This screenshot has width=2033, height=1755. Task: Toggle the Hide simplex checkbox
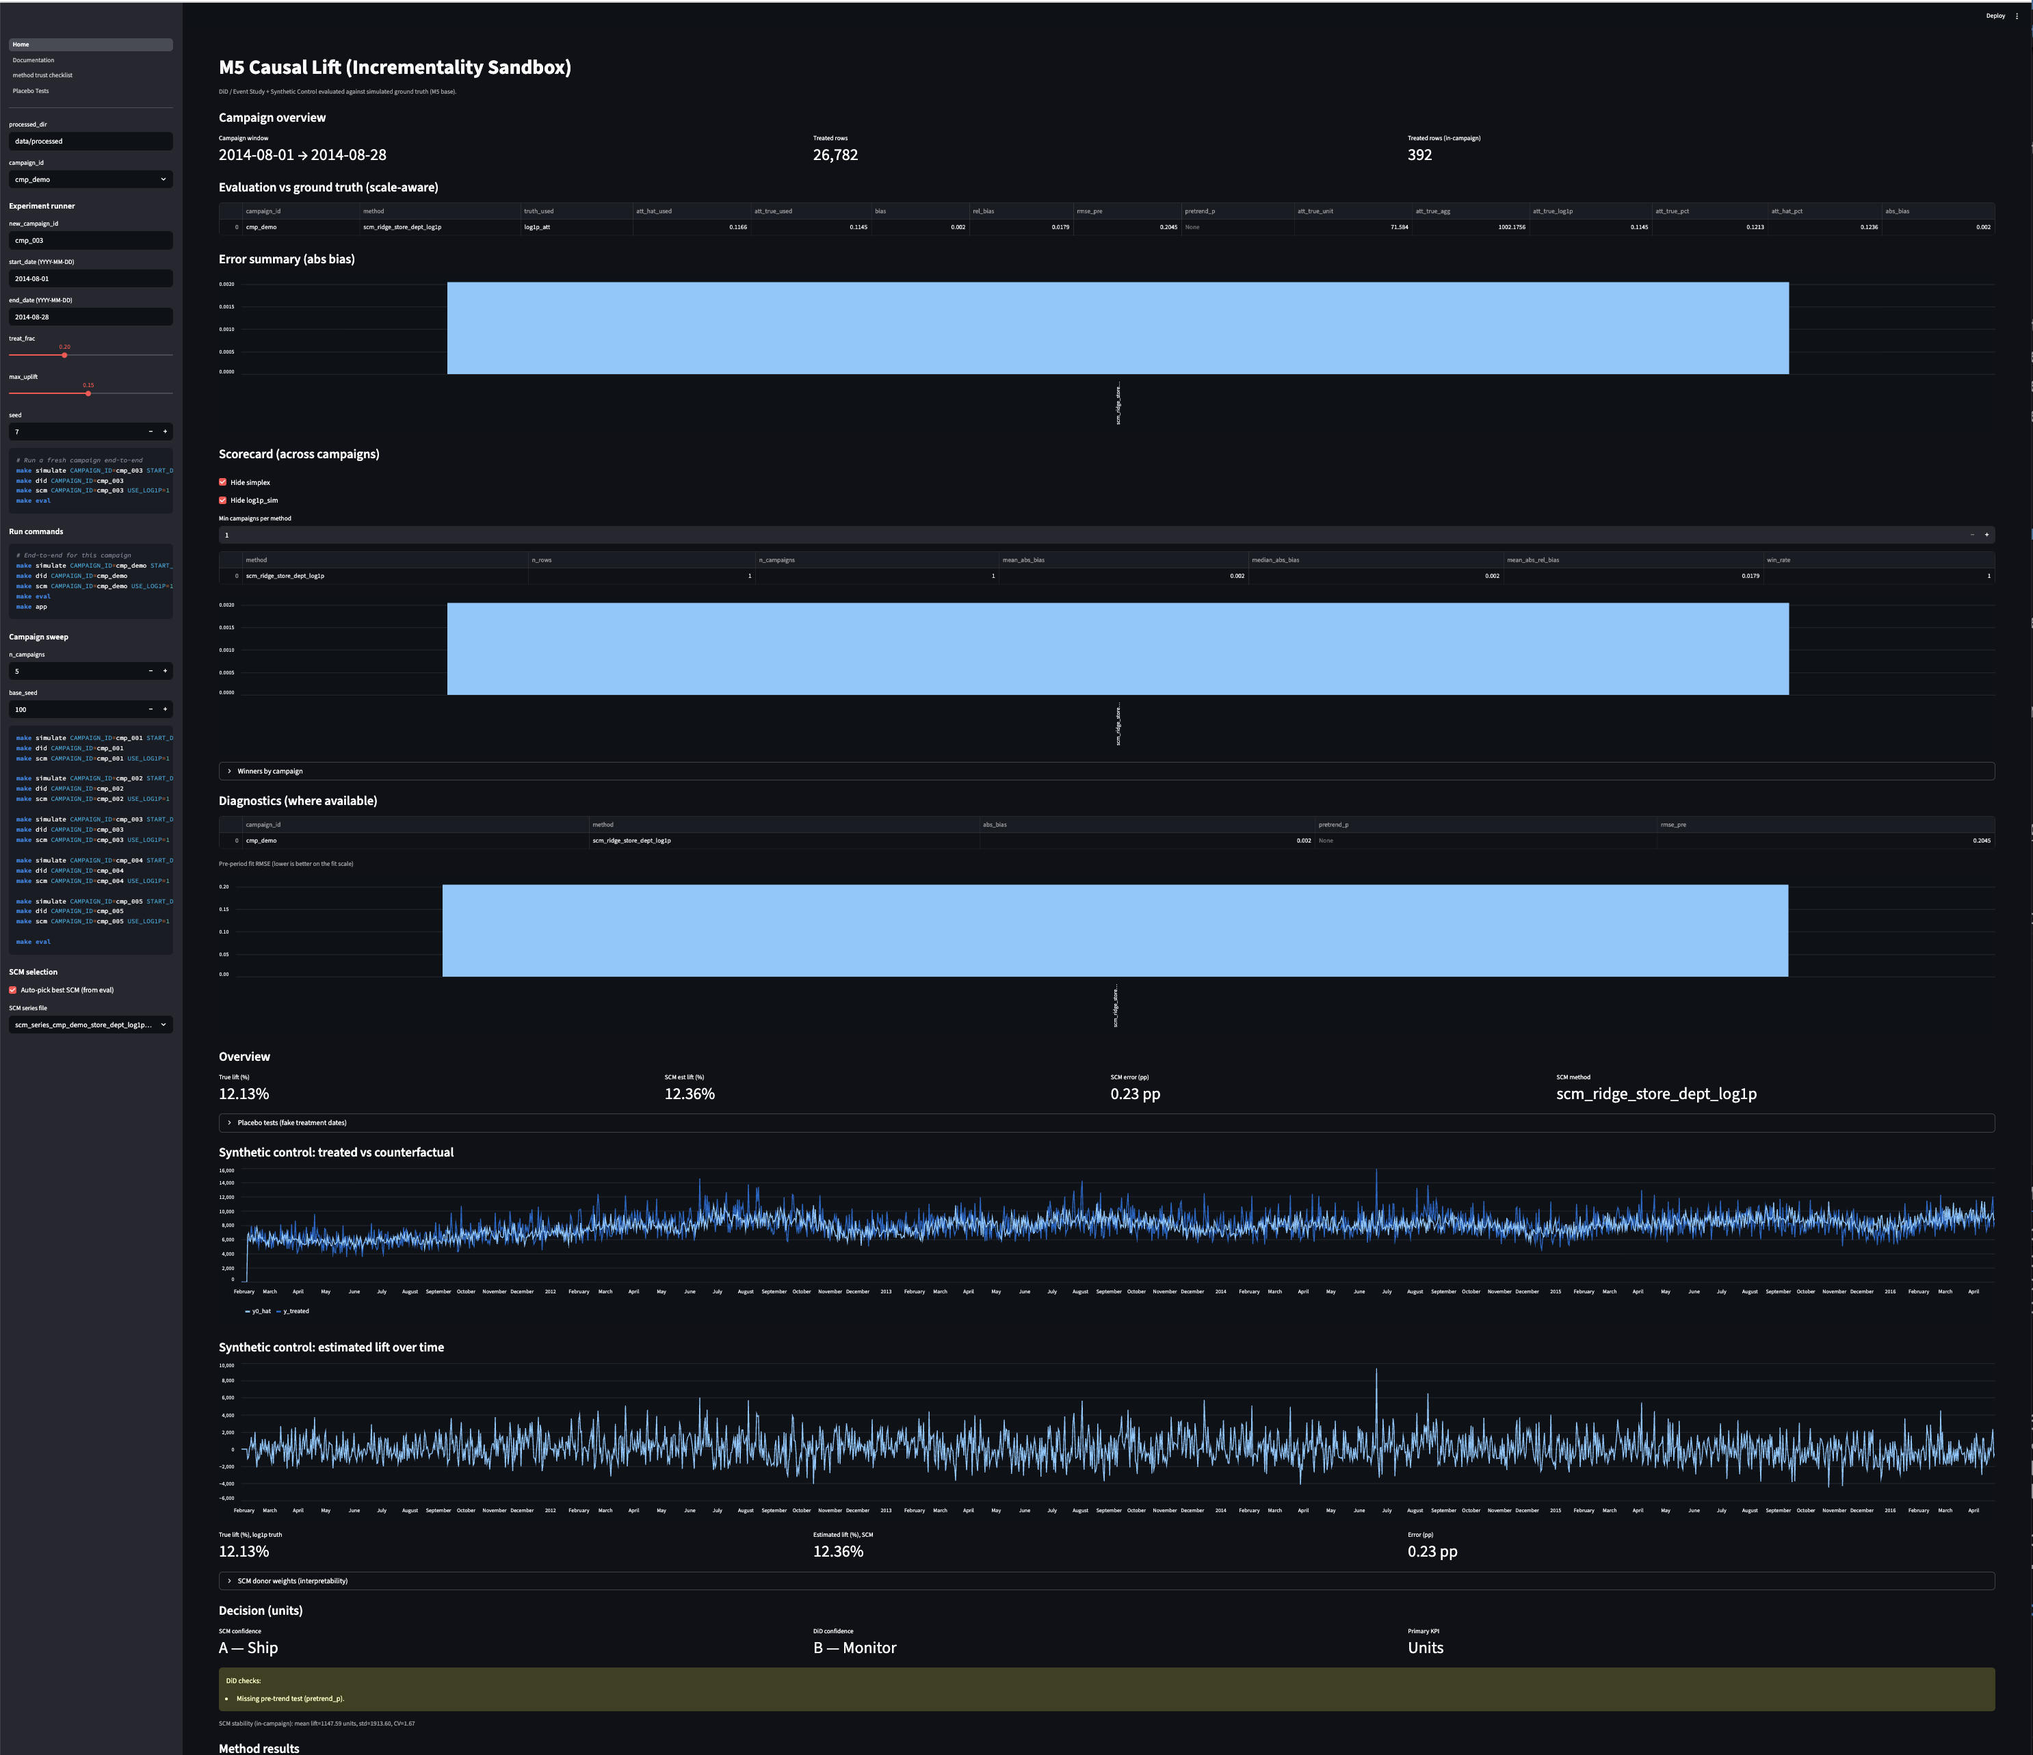(223, 483)
